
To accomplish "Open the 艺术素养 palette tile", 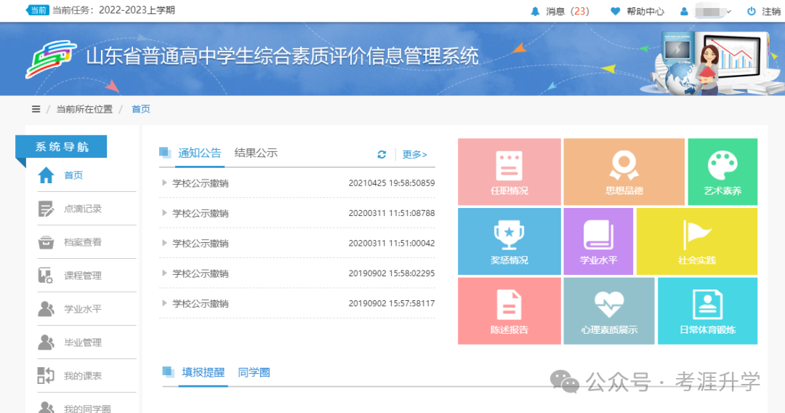I will point(722,172).
